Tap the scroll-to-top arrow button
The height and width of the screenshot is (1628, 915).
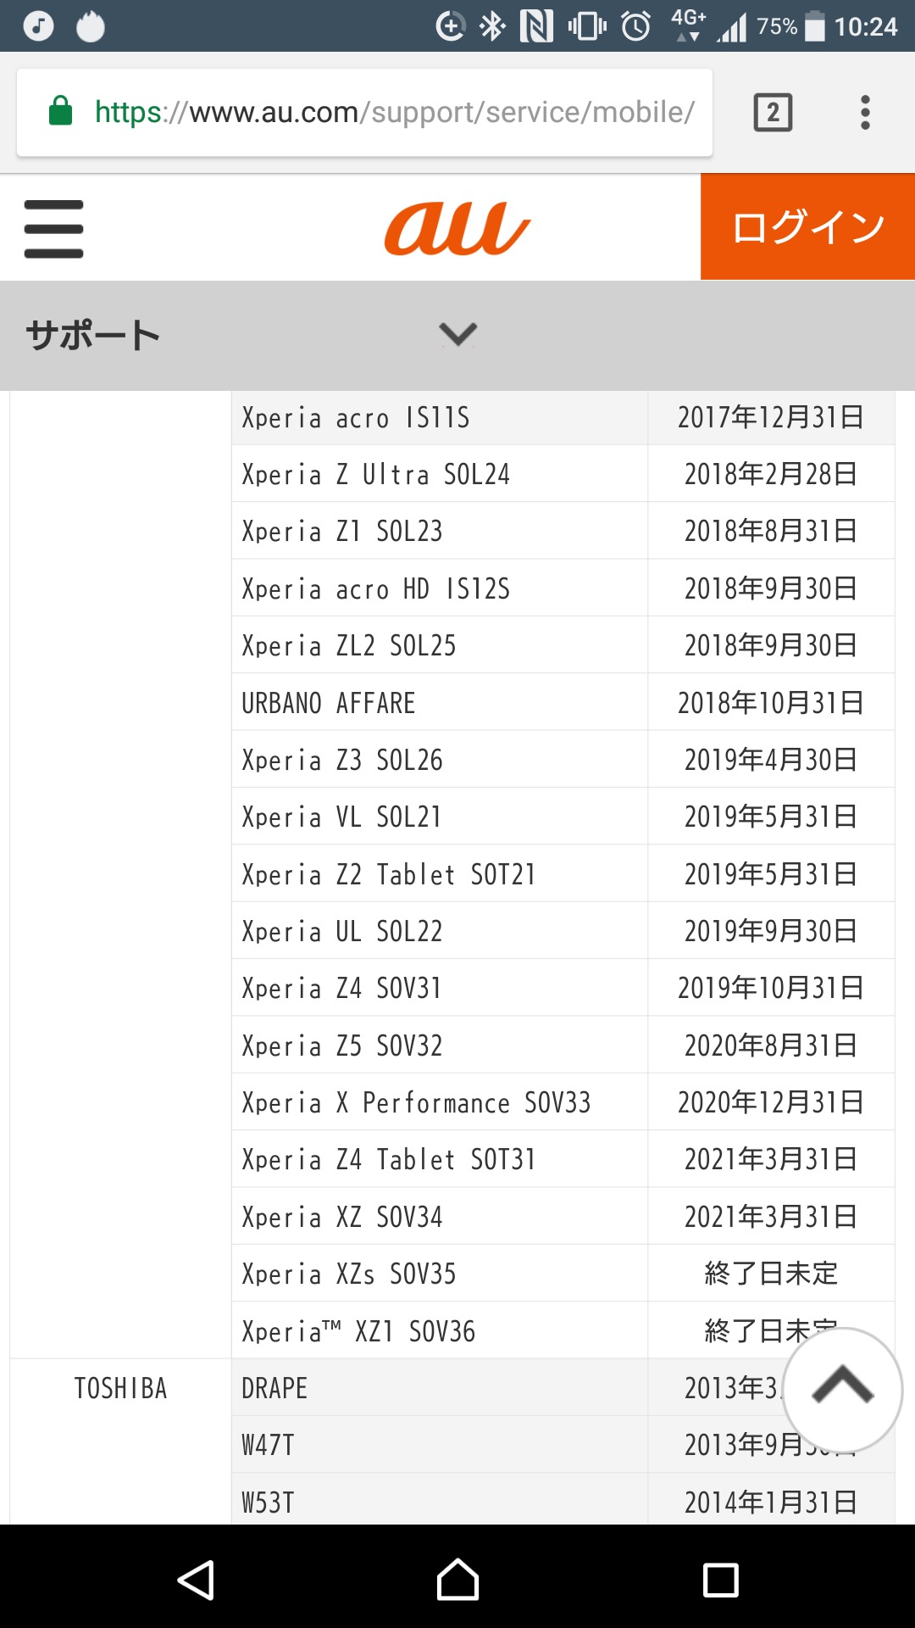pos(842,1389)
